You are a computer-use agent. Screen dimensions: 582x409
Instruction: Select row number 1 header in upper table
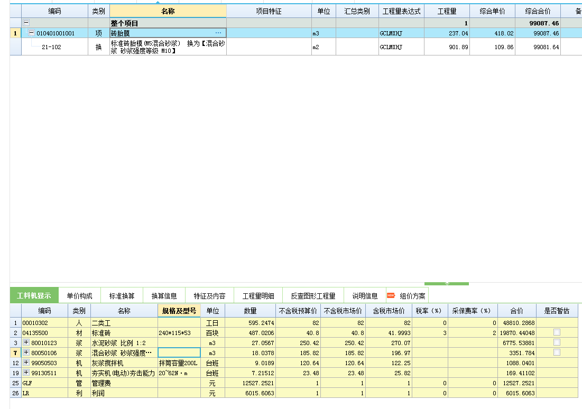coord(15,33)
